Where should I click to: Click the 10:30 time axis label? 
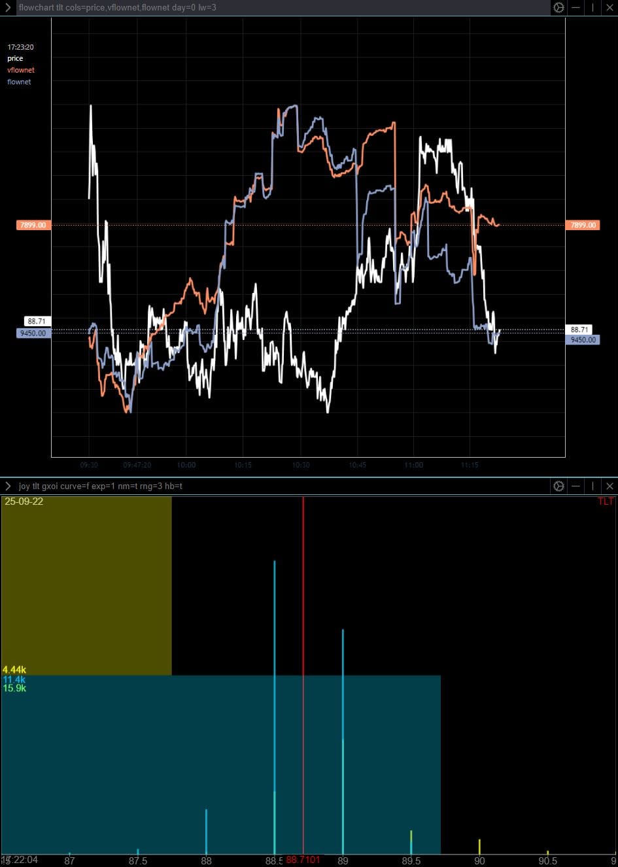tap(300, 465)
